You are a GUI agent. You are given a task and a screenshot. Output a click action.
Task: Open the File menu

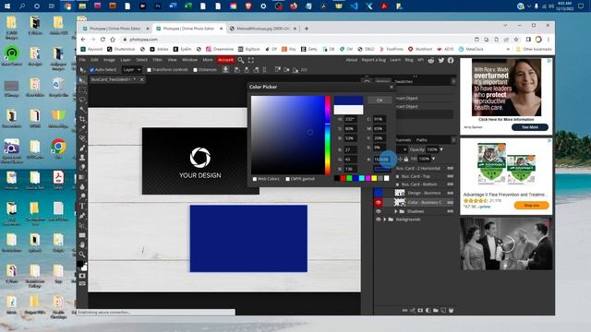point(82,60)
